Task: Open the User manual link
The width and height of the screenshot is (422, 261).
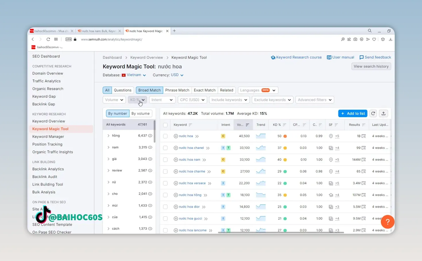Action: point(340,57)
